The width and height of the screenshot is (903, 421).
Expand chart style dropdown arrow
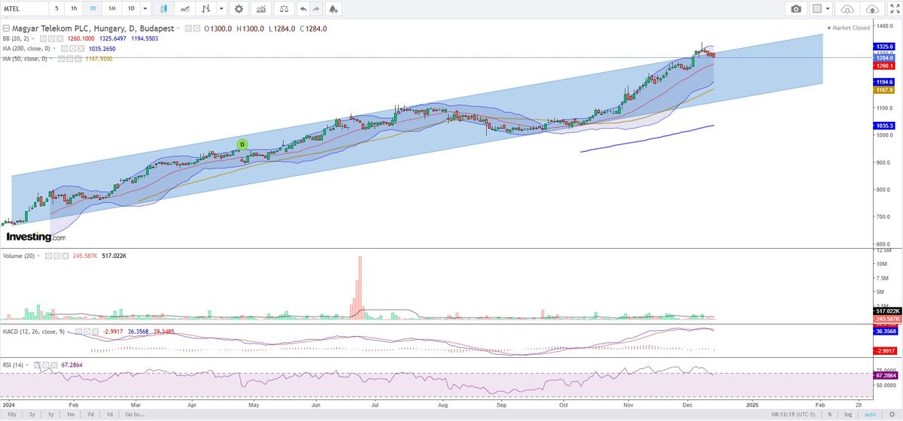(221, 9)
